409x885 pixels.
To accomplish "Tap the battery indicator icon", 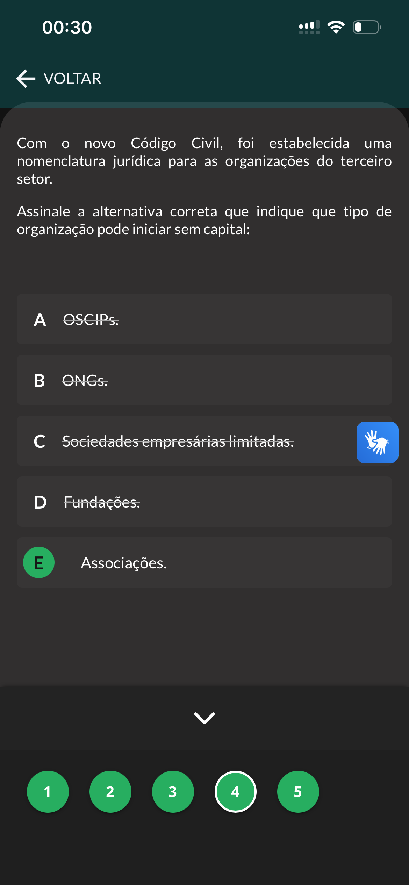I will [x=367, y=27].
